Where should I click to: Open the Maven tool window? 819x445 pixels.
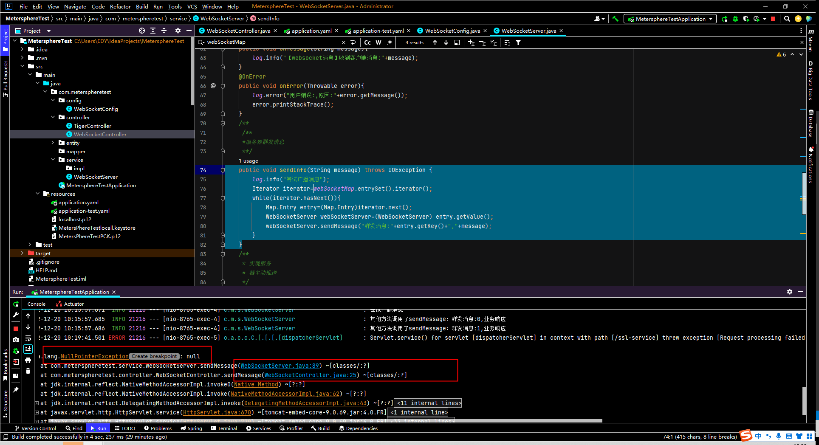click(811, 40)
